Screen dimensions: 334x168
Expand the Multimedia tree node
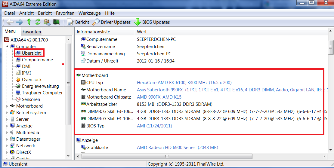tap(7, 133)
